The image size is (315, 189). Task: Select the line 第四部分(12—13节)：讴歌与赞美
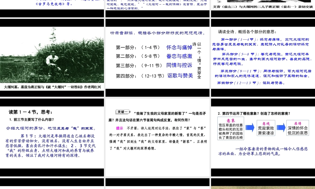pyautogui.click(x=251, y=83)
